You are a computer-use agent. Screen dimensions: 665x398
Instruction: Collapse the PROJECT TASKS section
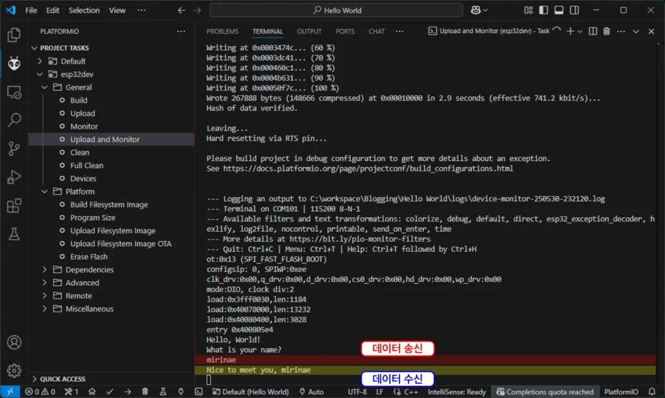pyautogui.click(x=34, y=48)
